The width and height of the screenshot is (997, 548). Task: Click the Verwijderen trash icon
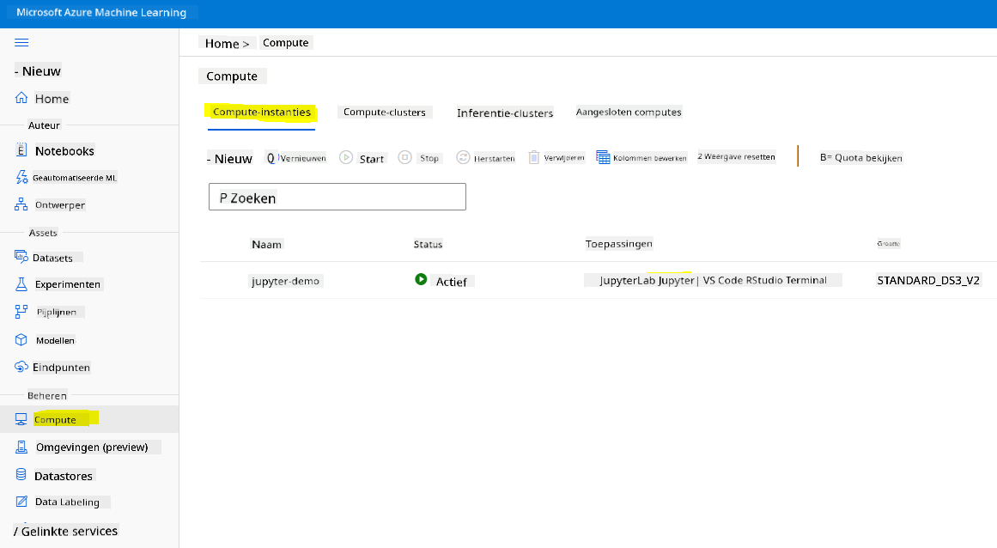[x=534, y=157]
